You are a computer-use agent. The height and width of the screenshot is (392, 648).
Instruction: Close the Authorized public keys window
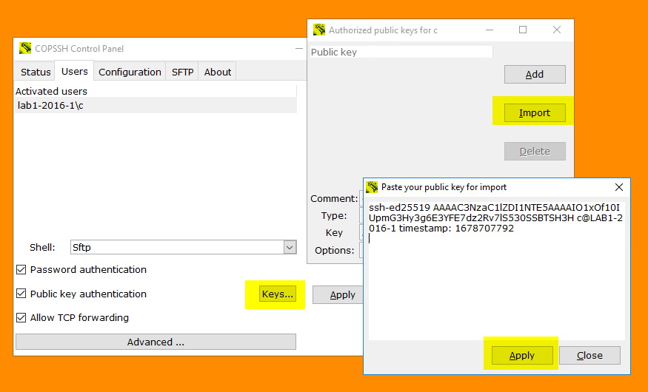click(x=557, y=30)
